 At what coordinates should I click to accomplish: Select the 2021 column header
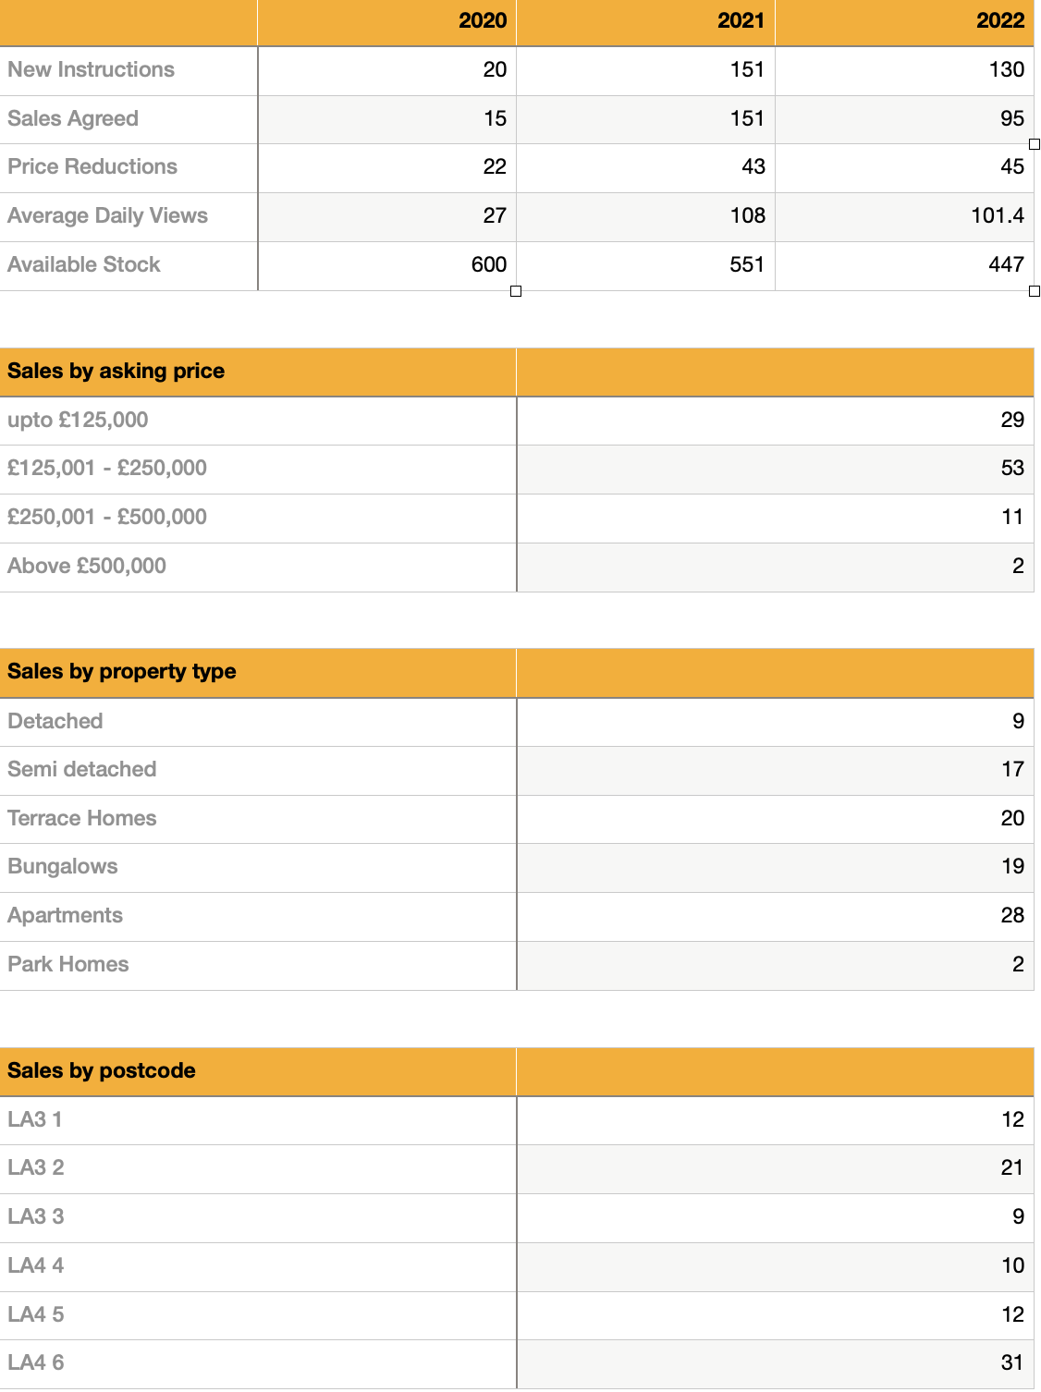[x=645, y=21]
